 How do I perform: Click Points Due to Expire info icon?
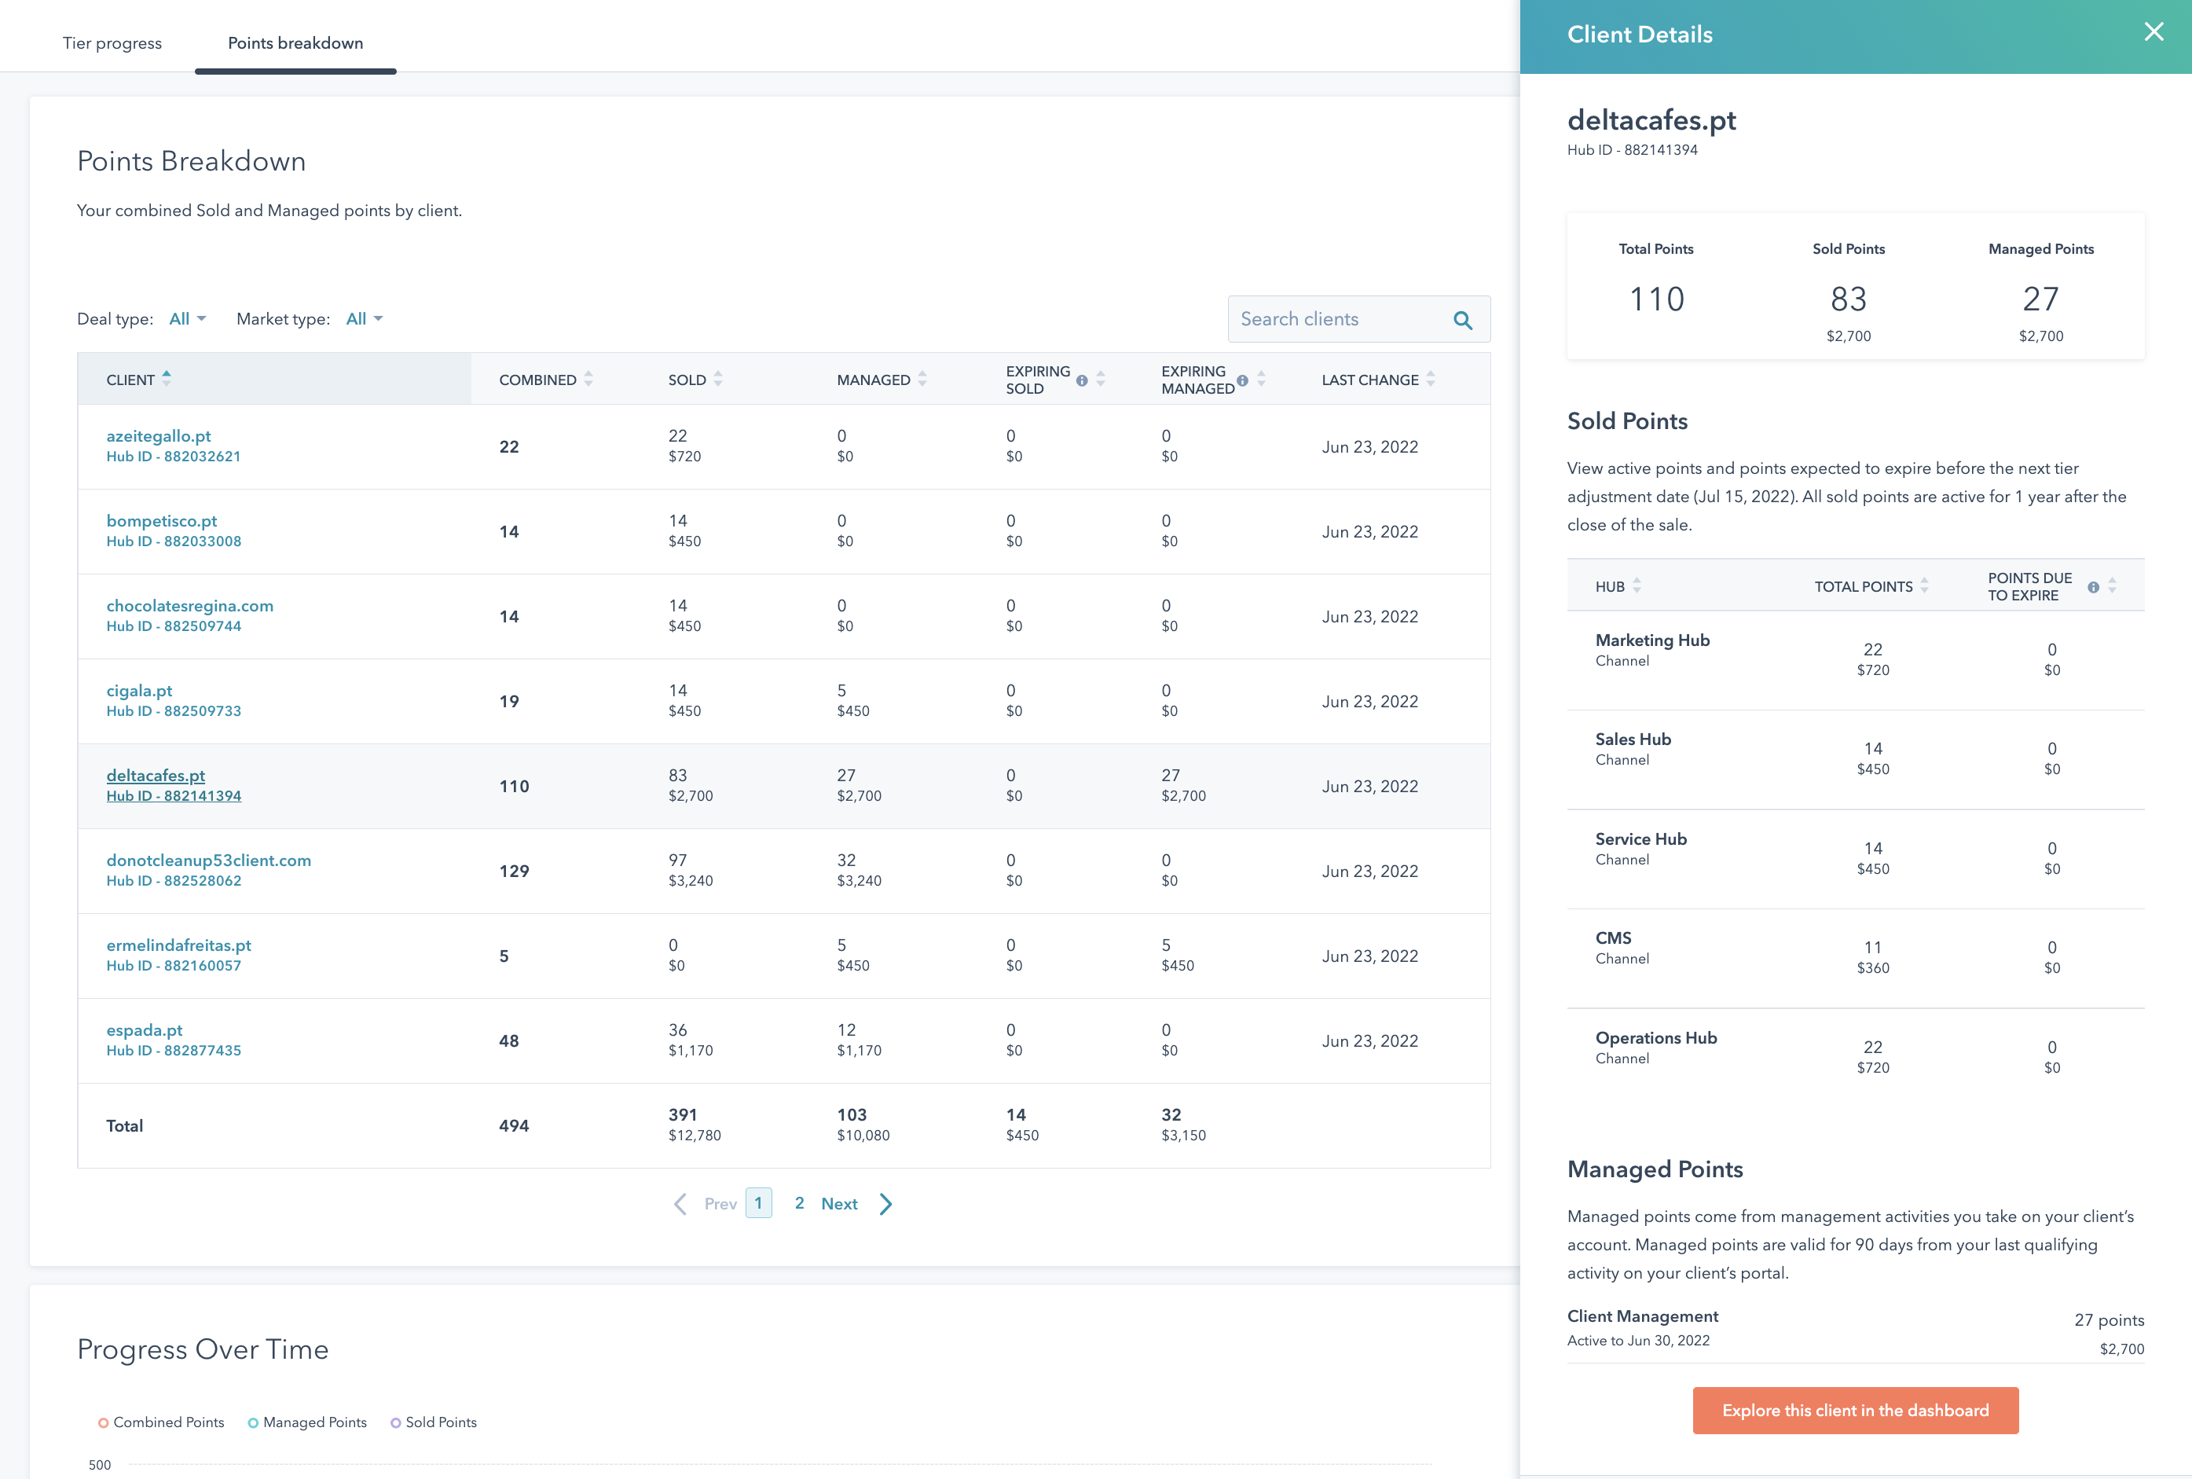coord(2093,587)
